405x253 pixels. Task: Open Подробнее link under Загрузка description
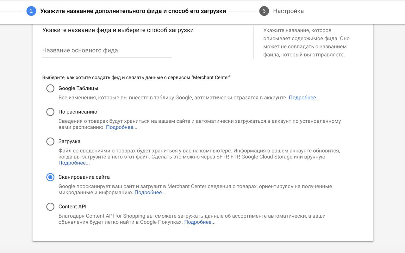tap(74, 163)
